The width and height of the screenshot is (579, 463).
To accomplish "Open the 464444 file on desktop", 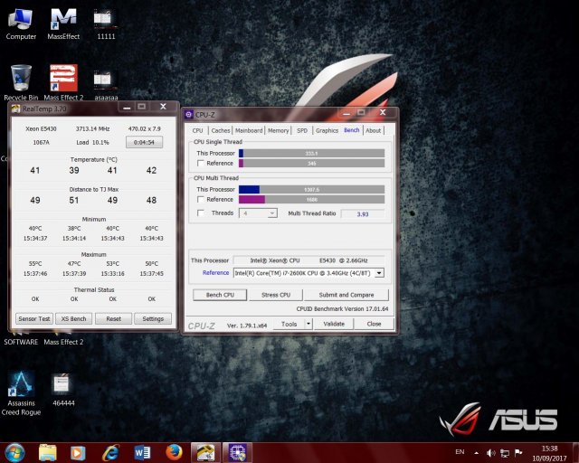I will coord(62,383).
